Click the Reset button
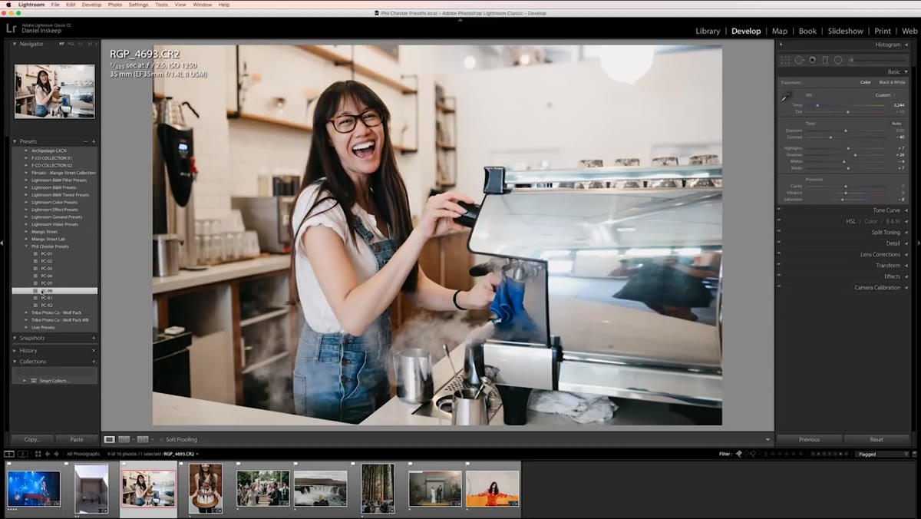This screenshot has height=519, width=921. 876,439
